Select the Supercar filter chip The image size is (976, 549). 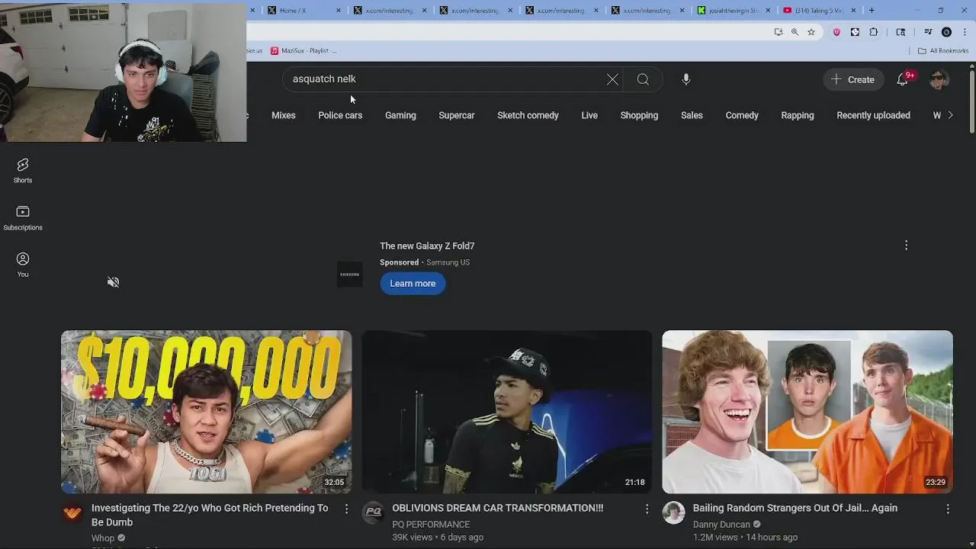457,115
